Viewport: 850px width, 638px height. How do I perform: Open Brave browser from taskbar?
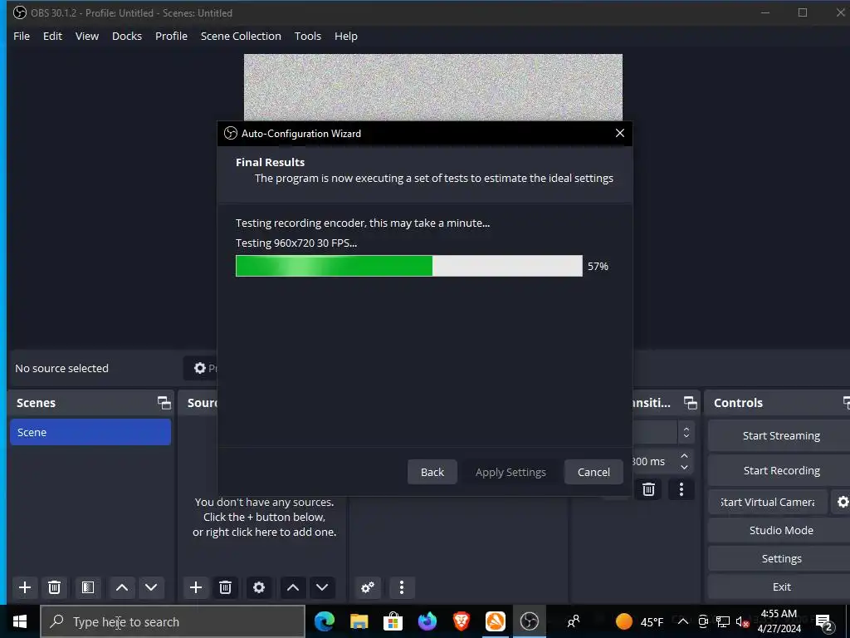point(462,621)
